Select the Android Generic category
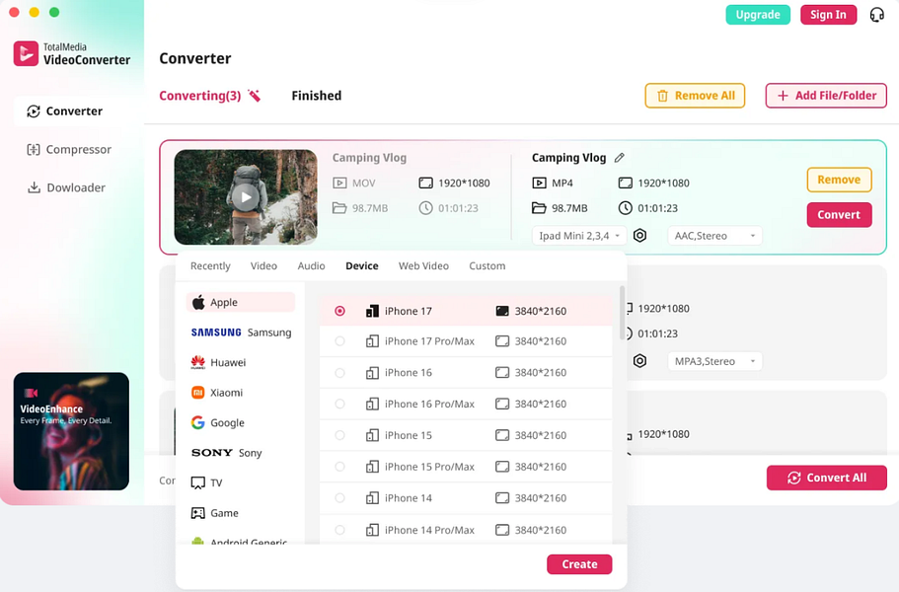 tap(240, 540)
